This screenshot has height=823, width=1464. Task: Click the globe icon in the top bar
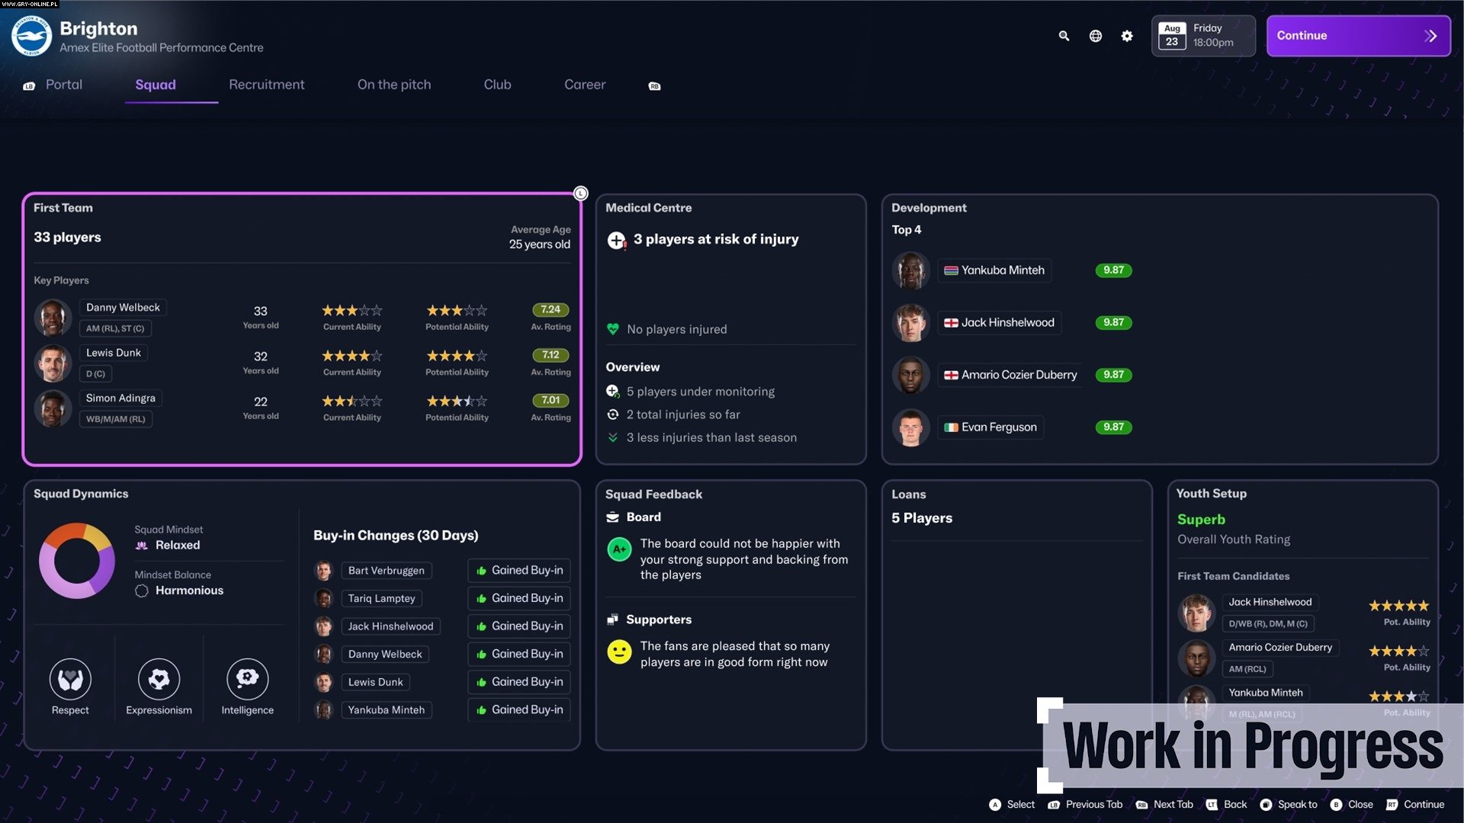pos(1095,36)
